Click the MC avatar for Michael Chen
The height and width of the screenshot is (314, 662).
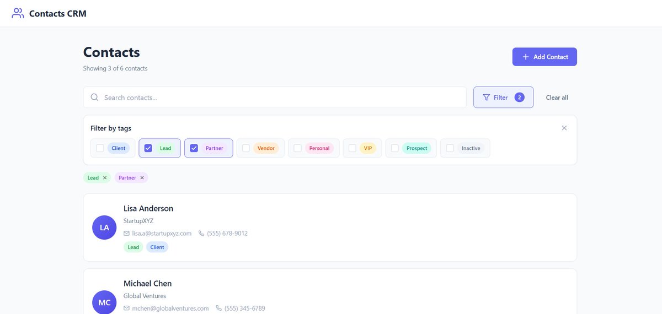tap(104, 302)
